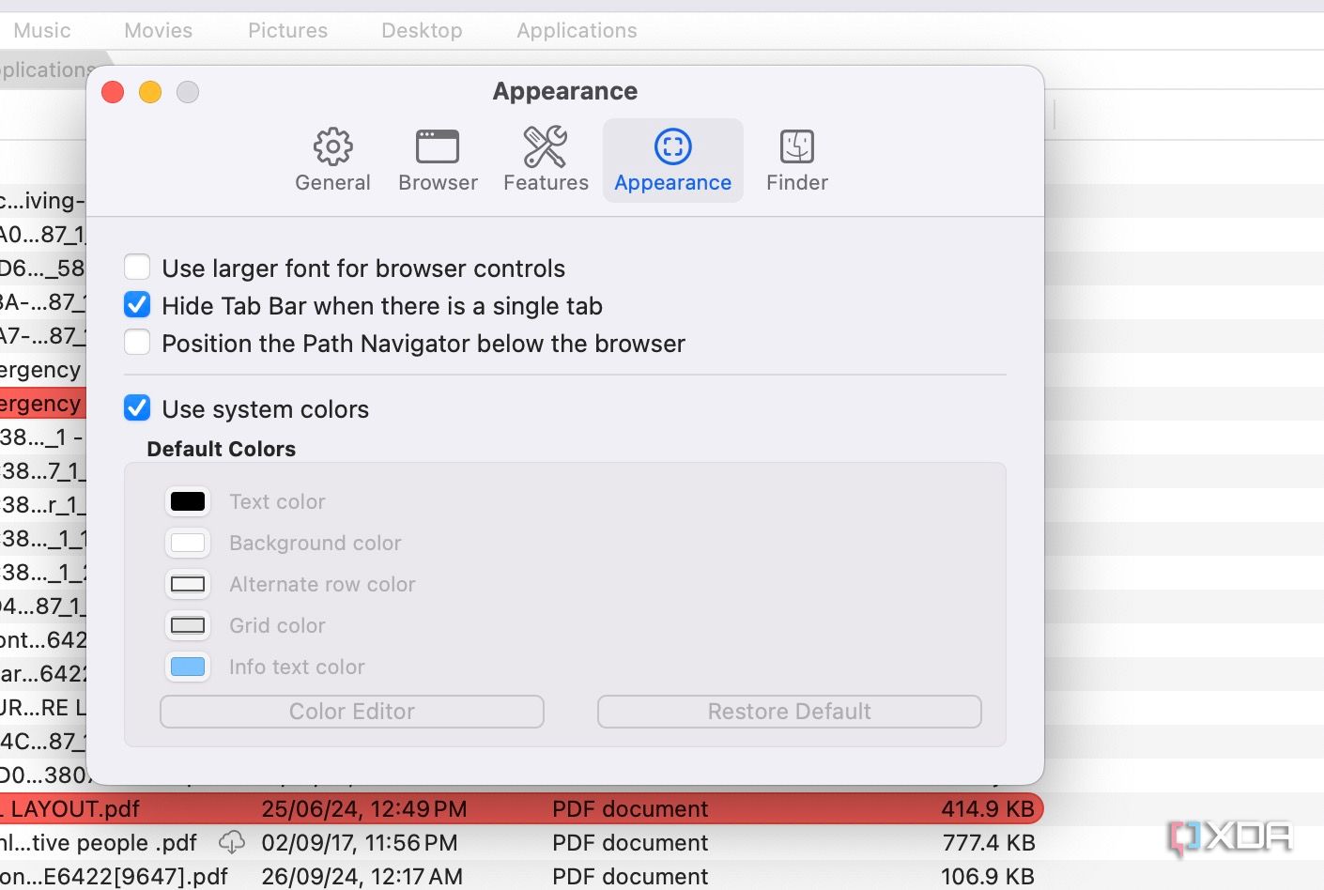This screenshot has width=1324, height=890.
Task: Toggle the Use system colors checkbox
Action: tap(137, 408)
